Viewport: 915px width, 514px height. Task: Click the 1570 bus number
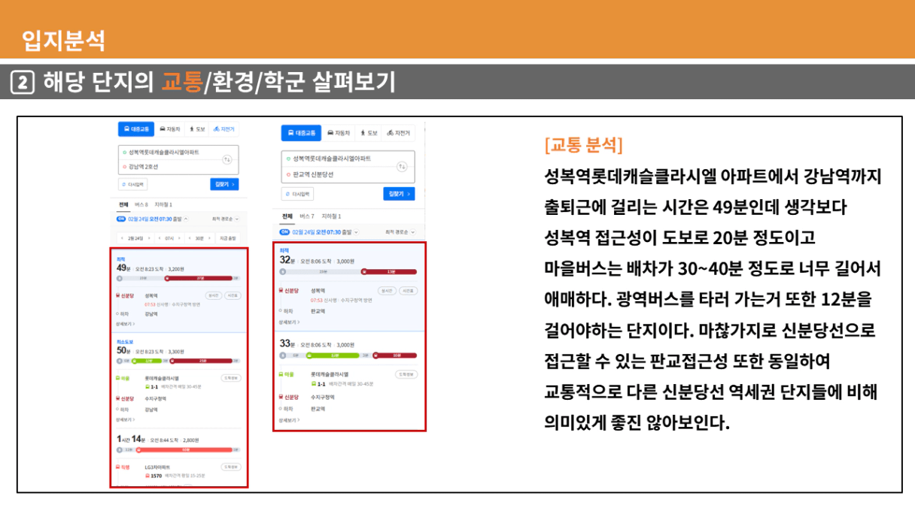click(157, 476)
